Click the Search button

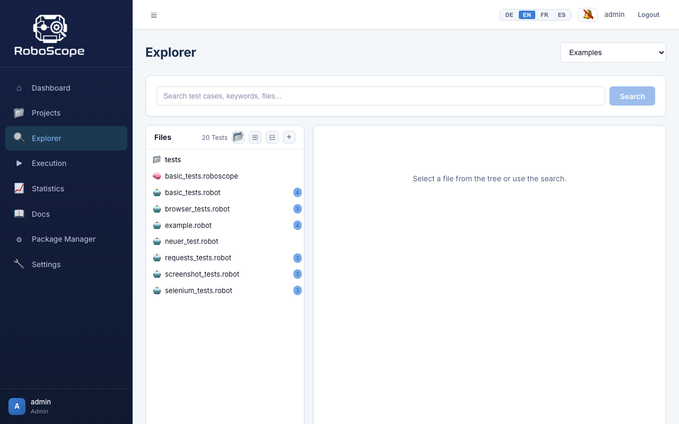[x=632, y=96]
